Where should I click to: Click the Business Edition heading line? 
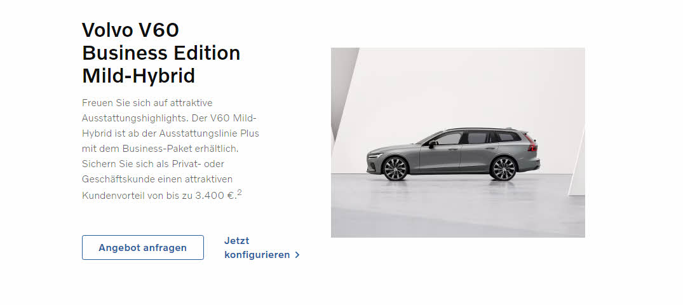pos(161,53)
